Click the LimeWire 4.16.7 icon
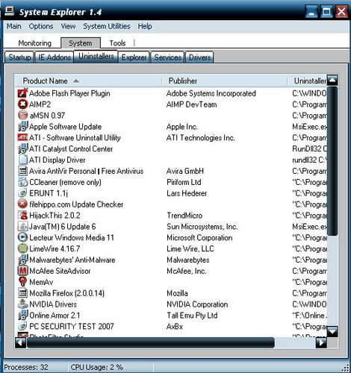Screen dimensions: 351x373 (22, 248)
